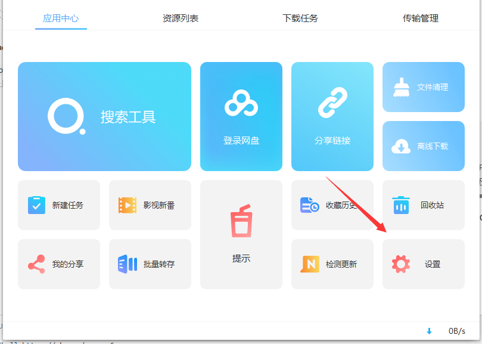The width and height of the screenshot is (482, 344).
Task: Open the 搜索工具 search tool tile
Action: (104, 117)
